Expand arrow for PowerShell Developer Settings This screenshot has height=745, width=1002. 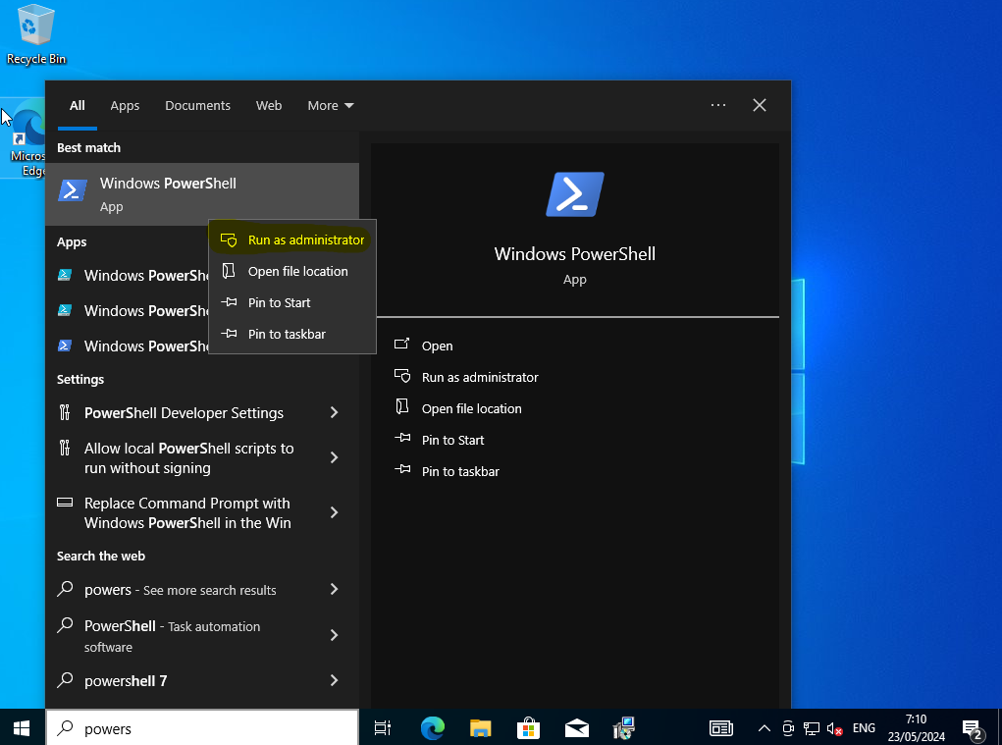[x=335, y=413]
